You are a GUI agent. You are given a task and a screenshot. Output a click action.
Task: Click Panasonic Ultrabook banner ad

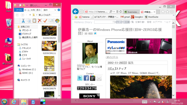[139, 46]
